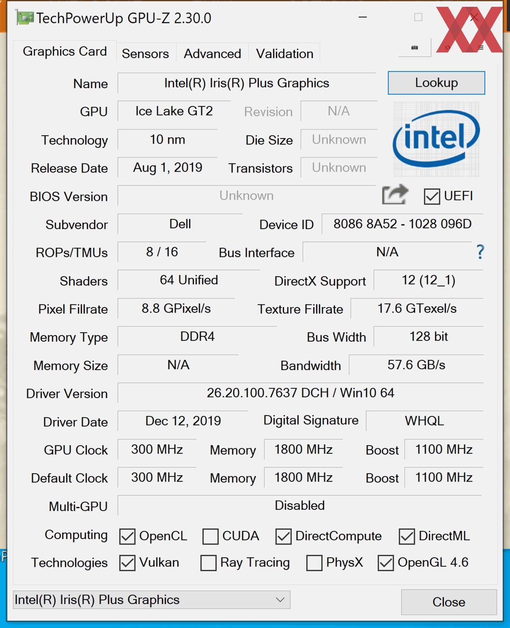This screenshot has height=628, width=510.
Task: Click the Intel logo image
Action: (436, 139)
